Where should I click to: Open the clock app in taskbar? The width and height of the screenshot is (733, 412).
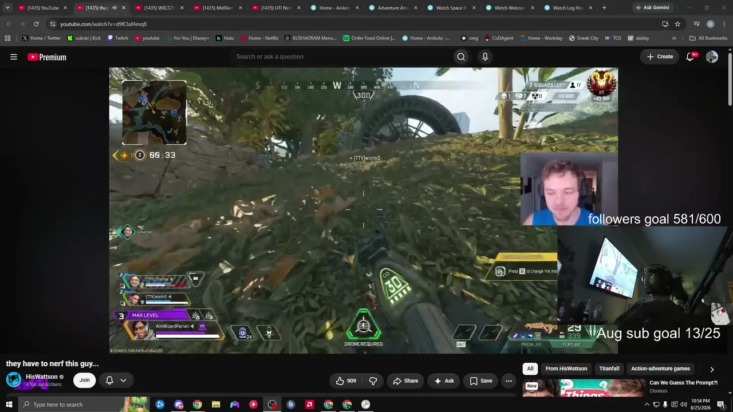pyautogui.click(x=365, y=405)
